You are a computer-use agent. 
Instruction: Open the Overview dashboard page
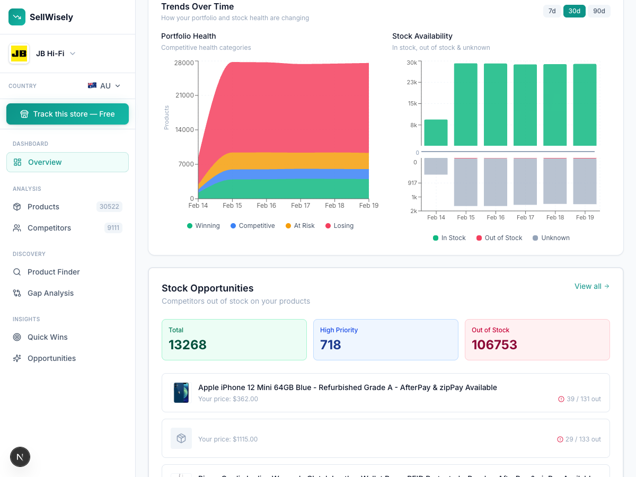pyautogui.click(x=67, y=162)
